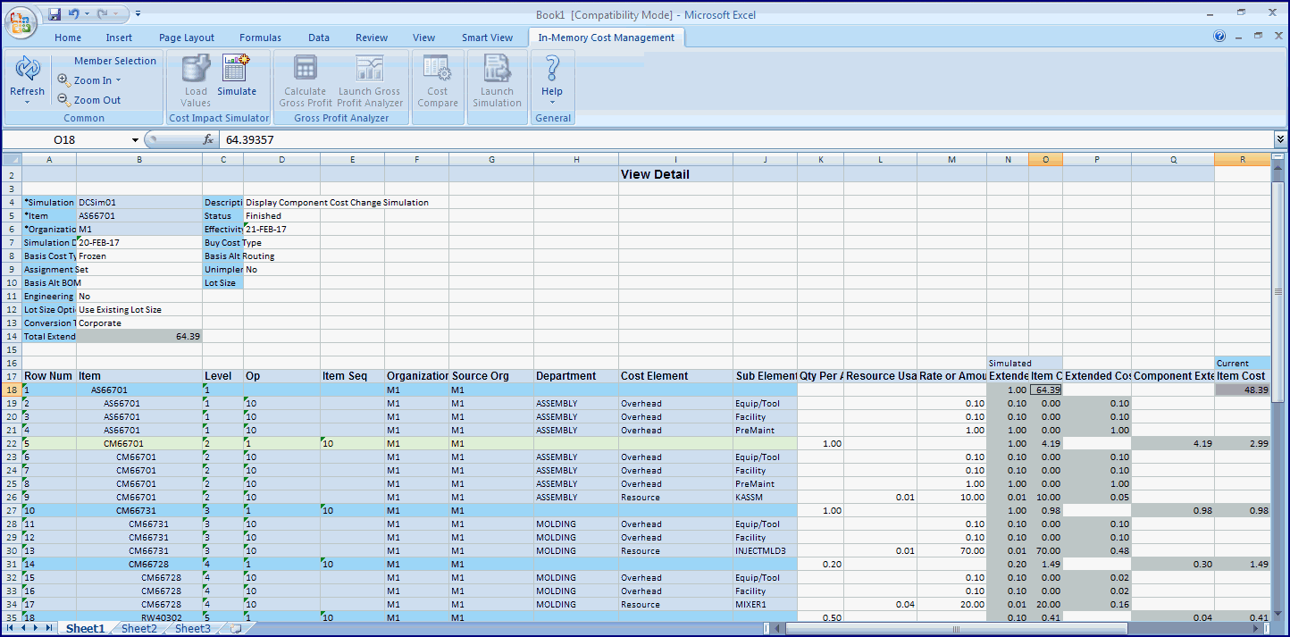
Task: Click the Refresh icon
Action: click(x=27, y=69)
